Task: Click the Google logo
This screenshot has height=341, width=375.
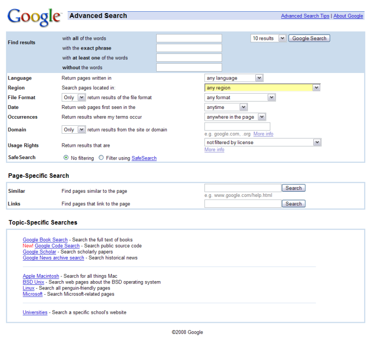Action: 35,17
